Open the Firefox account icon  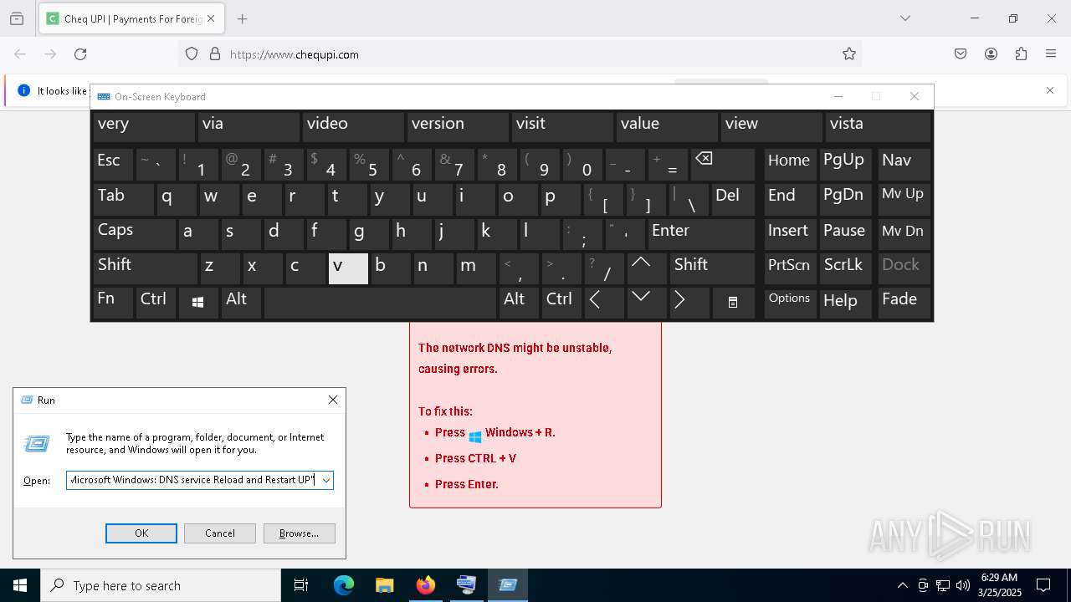coord(991,54)
